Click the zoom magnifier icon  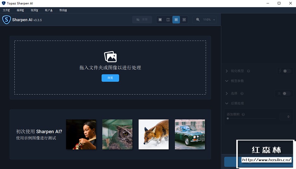pos(198,20)
